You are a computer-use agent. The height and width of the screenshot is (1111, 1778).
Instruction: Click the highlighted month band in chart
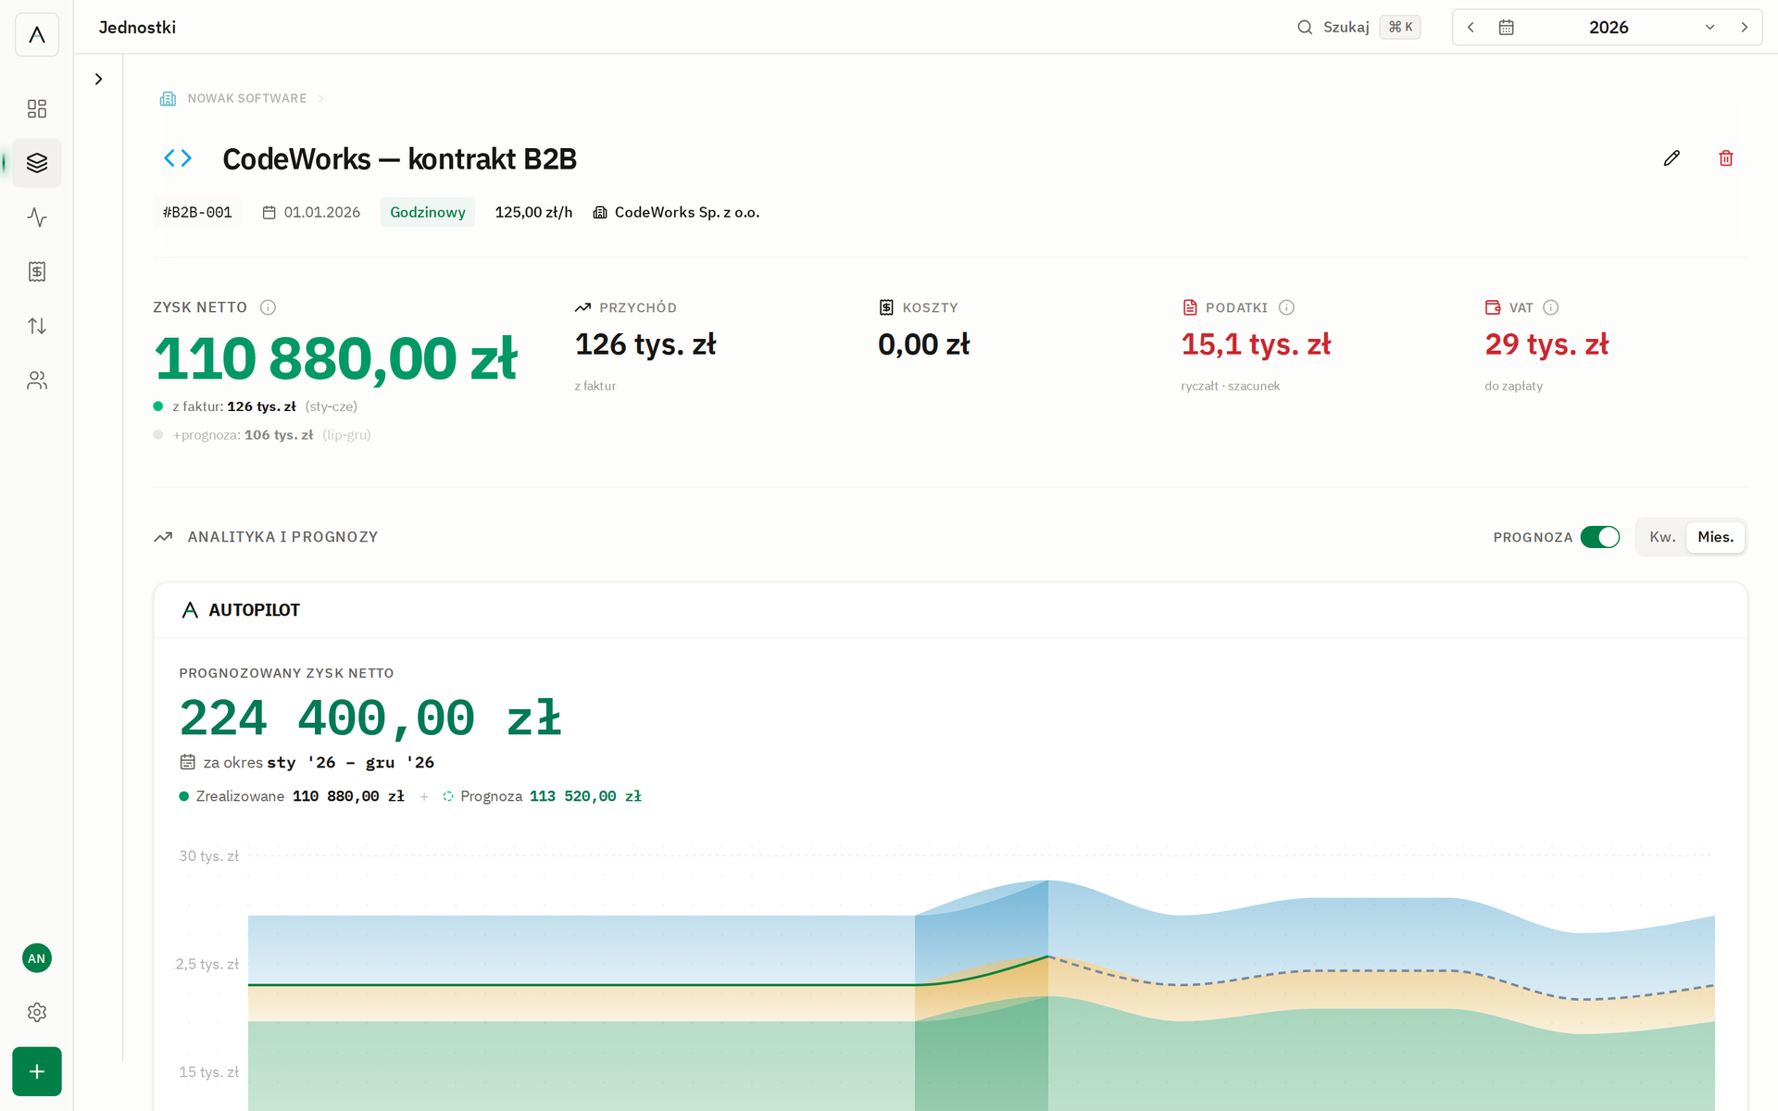click(982, 995)
